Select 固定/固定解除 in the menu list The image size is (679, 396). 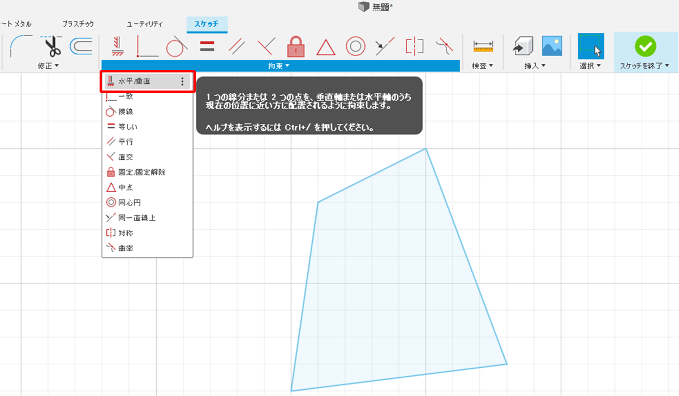tap(141, 172)
